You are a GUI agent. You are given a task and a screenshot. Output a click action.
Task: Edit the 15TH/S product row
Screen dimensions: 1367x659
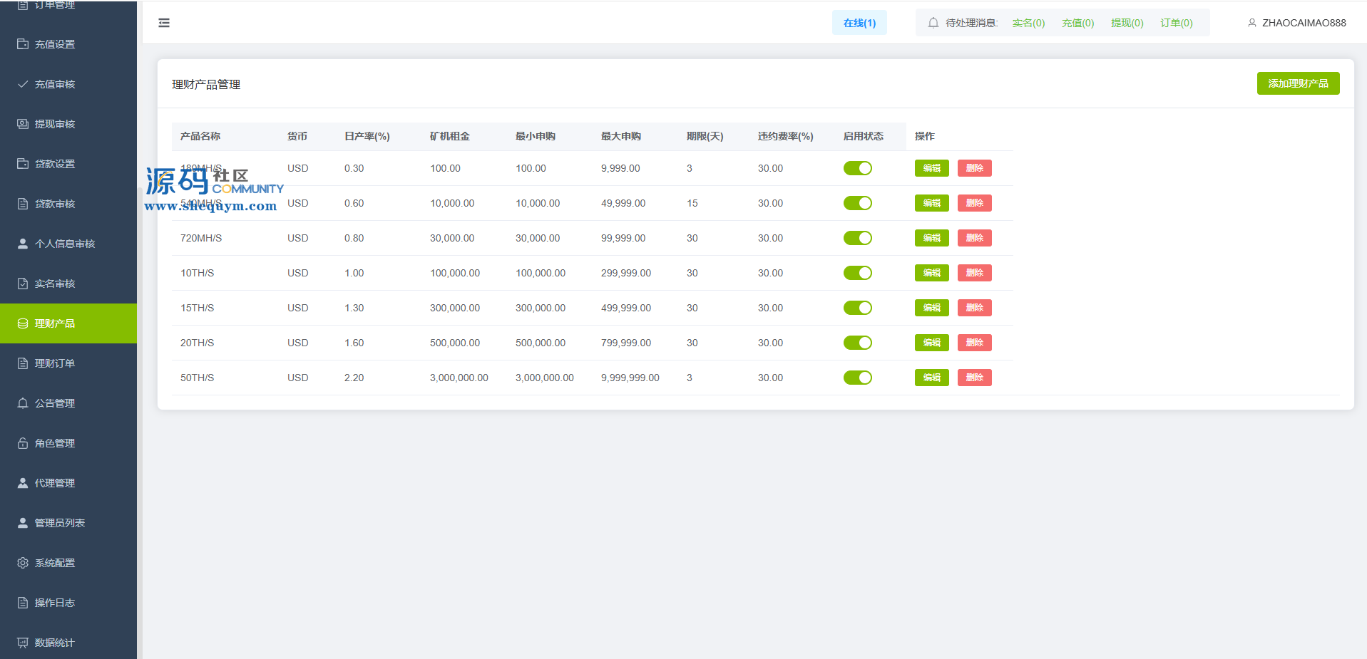[931, 308]
